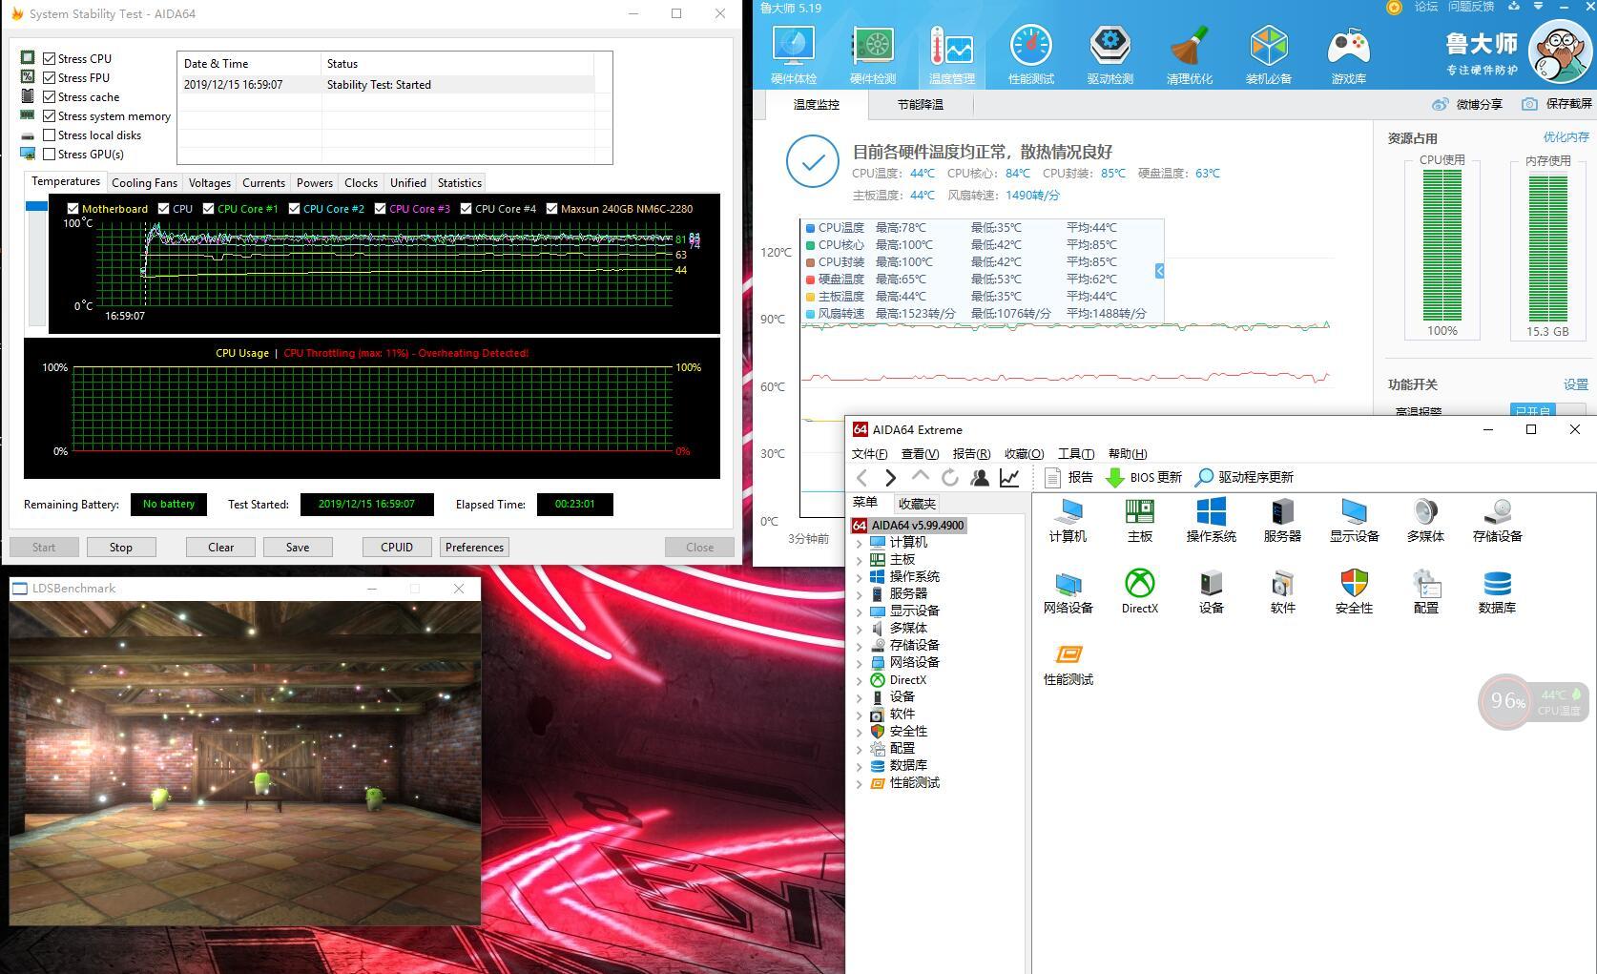Image resolution: width=1597 pixels, height=974 pixels.
Task: Open 驱动检测 driver check icon
Action: [1110, 55]
